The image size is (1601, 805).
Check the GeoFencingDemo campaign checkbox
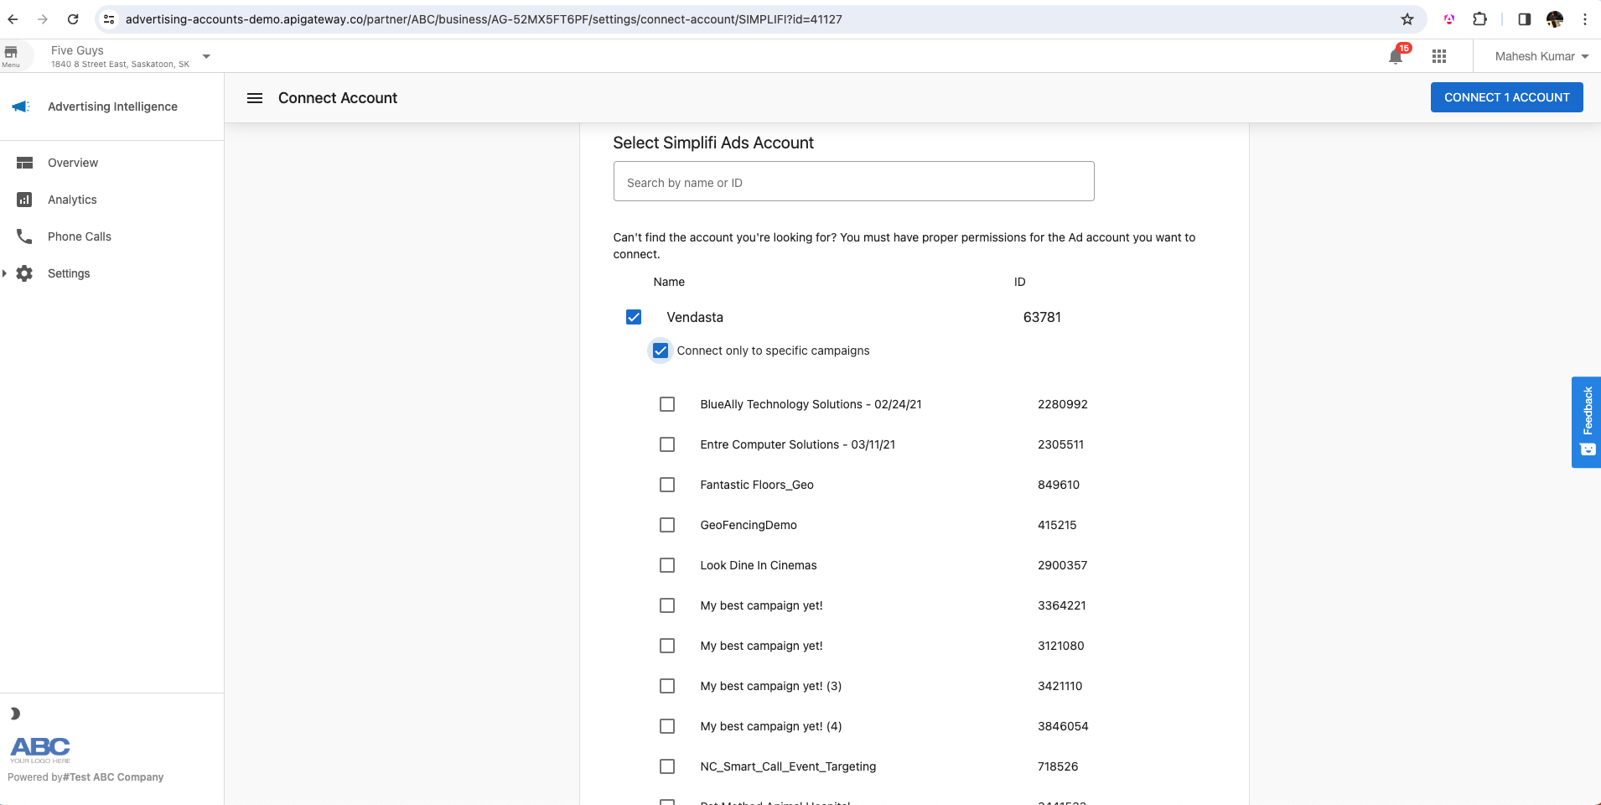pos(667,525)
